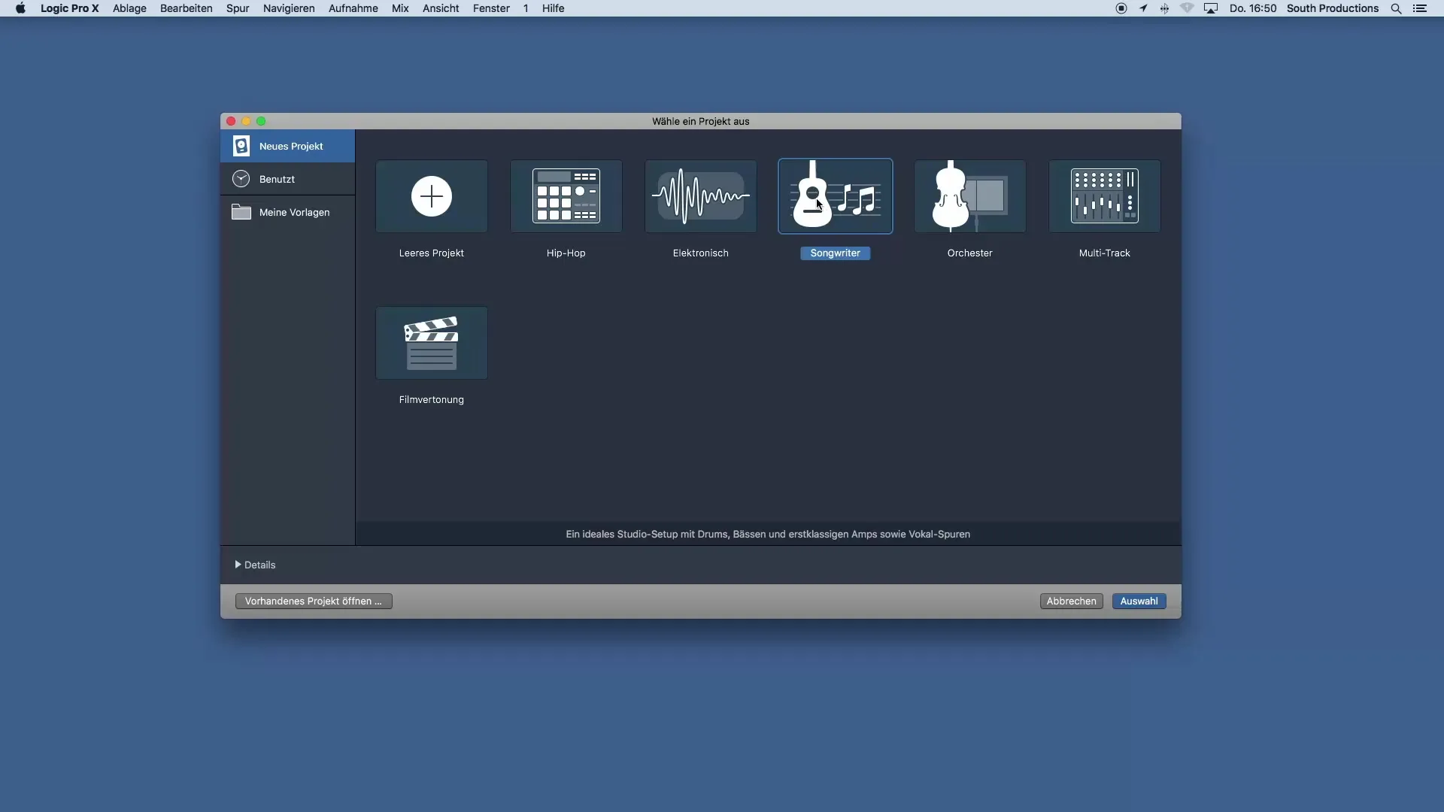The image size is (1444, 812).
Task: Select the Leeres Projekt template icon
Action: [432, 196]
